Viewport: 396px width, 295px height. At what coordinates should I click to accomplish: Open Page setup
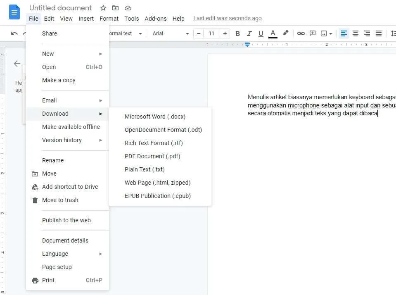[67, 267]
